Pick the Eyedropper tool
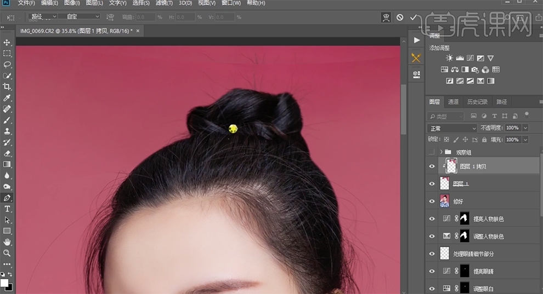Screen dimensions: 543x294 (7, 98)
